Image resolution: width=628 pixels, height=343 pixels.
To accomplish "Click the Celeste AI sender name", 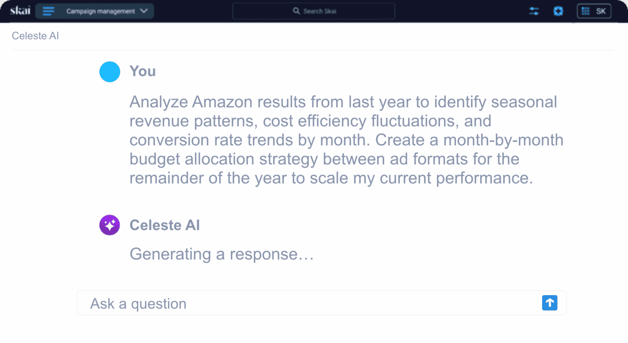I will 165,225.
